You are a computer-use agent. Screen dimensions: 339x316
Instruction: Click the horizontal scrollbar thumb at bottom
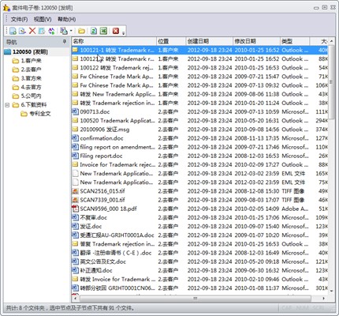tap(196, 299)
